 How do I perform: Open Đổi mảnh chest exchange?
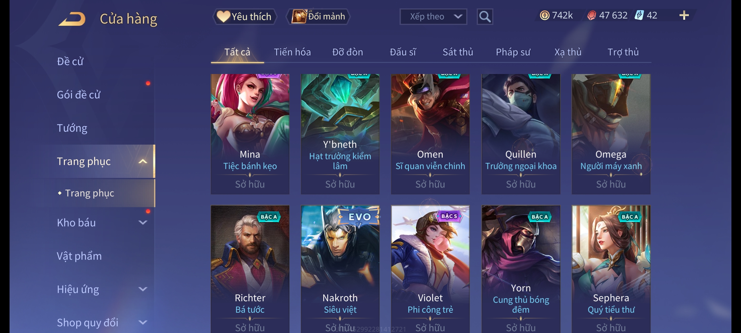pyautogui.click(x=318, y=17)
